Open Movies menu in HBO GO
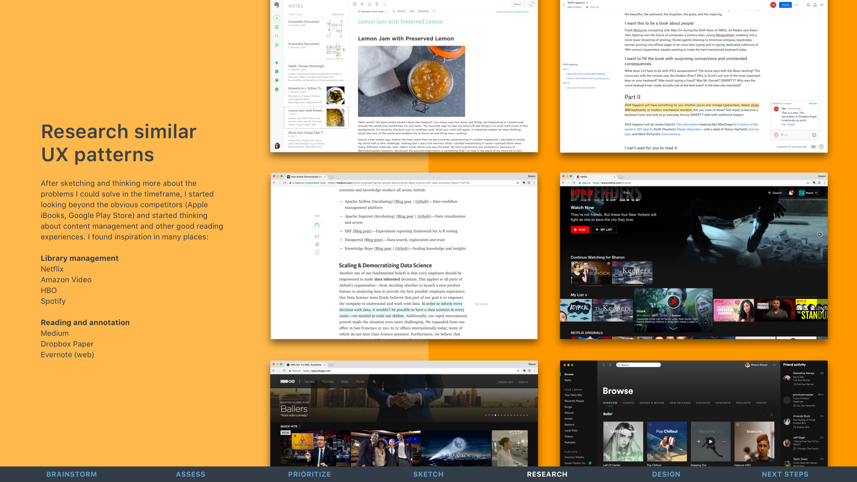The width and height of the screenshot is (857, 482). [327, 382]
